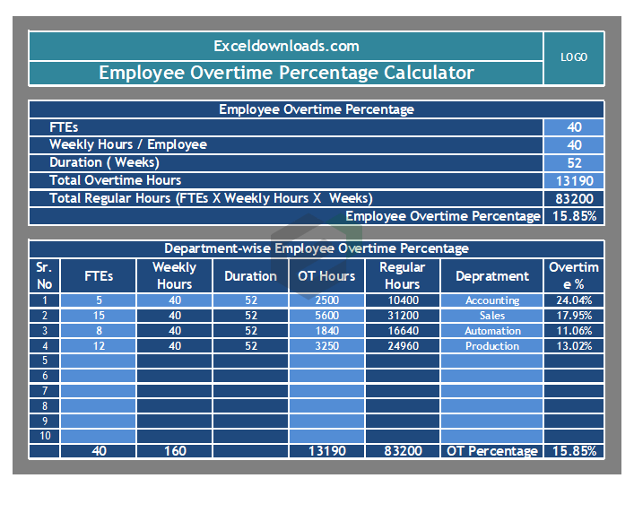Click the FTEs value cell showing 40
This screenshot has width=634, height=513.
point(574,127)
